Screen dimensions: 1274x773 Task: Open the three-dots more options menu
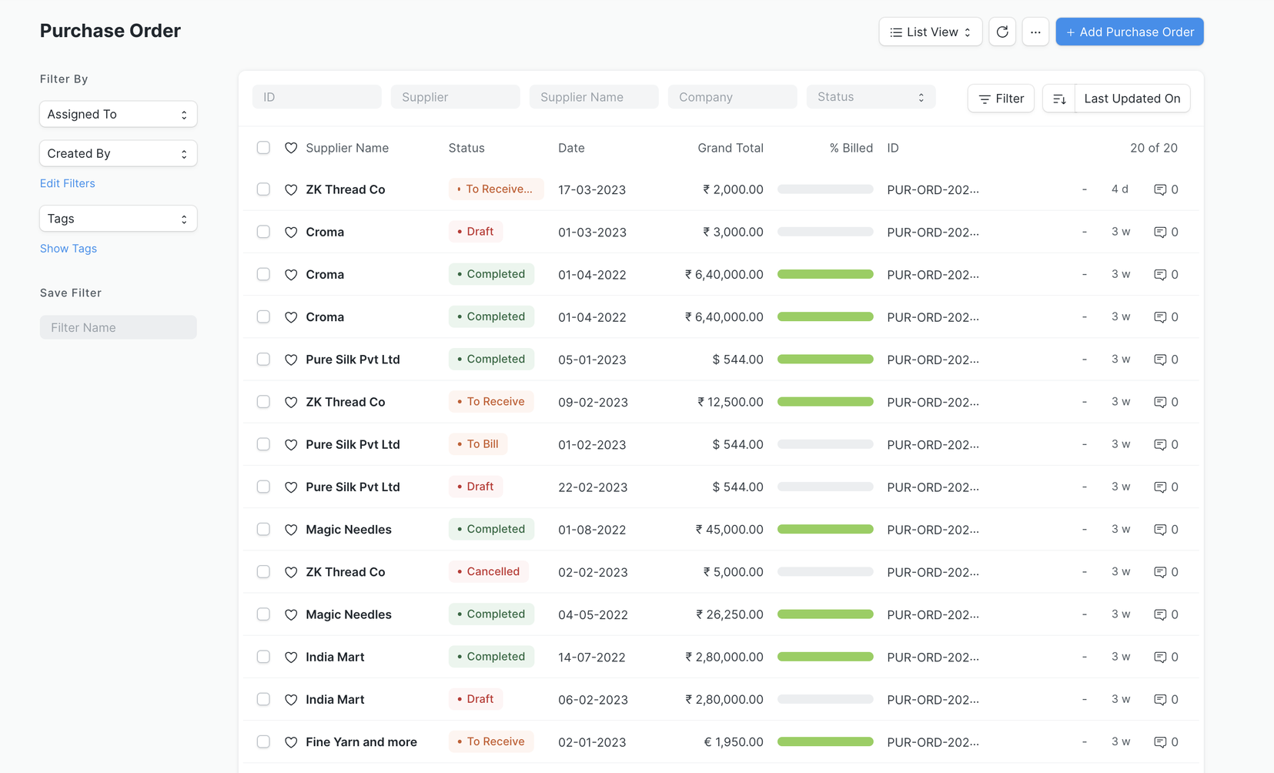coord(1035,32)
